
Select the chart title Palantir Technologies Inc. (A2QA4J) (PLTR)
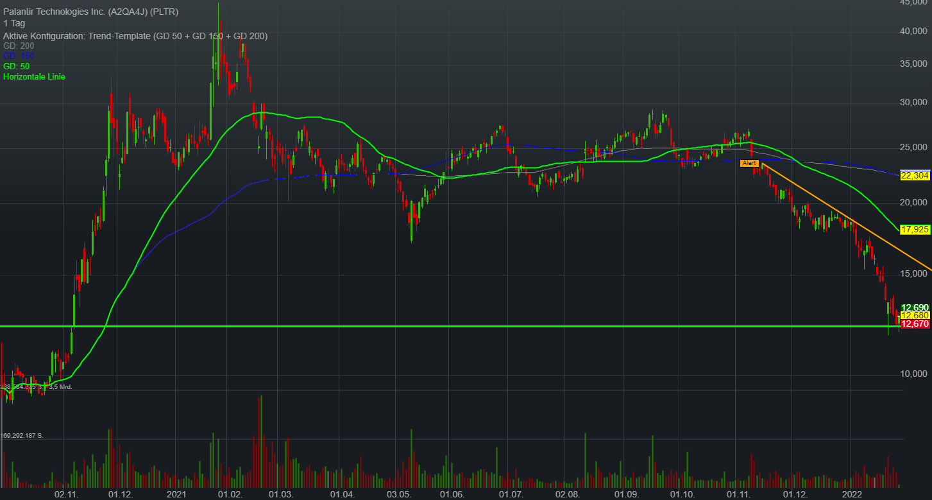(91, 12)
